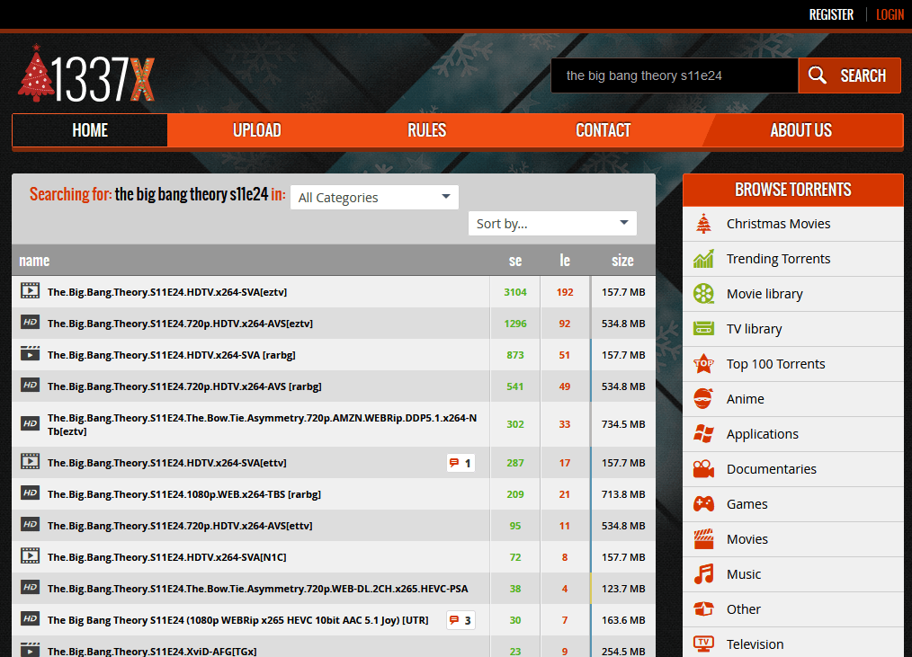Click the Movie library film reel icon
Image resolution: width=912 pixels, height=657 pixels.
coord(703,294)
